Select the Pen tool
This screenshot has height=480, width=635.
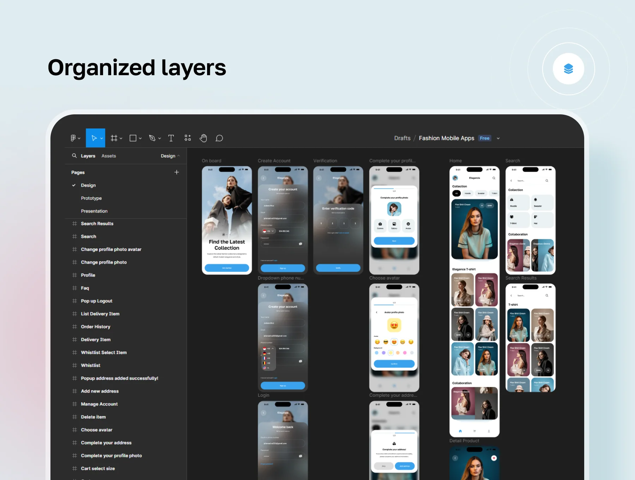(x=152, y=138)
